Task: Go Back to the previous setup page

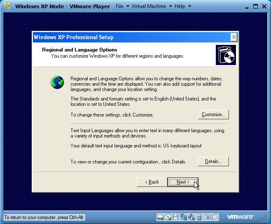Action: pyautogui.click(x=152, y=182)
